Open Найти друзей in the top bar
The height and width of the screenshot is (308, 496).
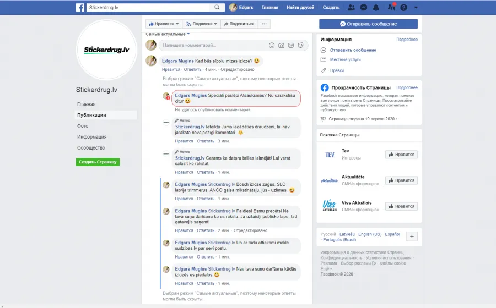point(300,7)
